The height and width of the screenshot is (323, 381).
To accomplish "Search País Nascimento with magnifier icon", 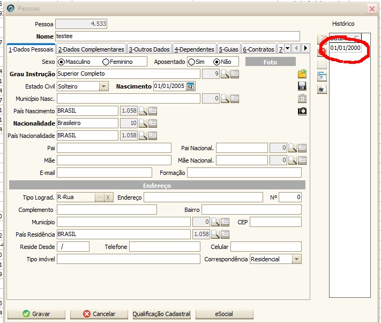I will pos(143,111).
